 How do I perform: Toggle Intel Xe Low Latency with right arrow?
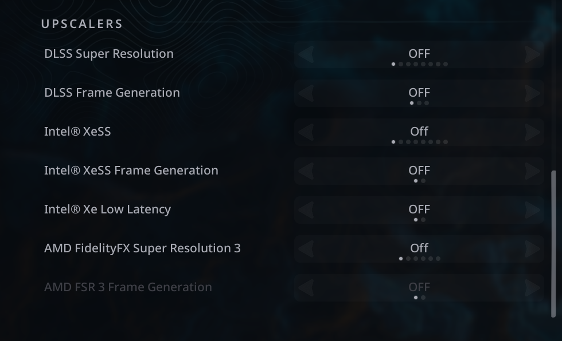(532, 210)
